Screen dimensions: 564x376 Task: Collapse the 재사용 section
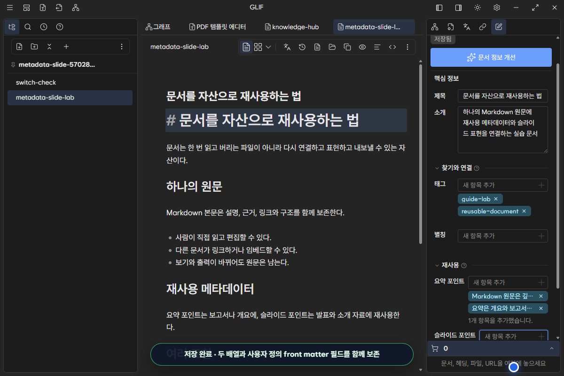pos(438,265)
